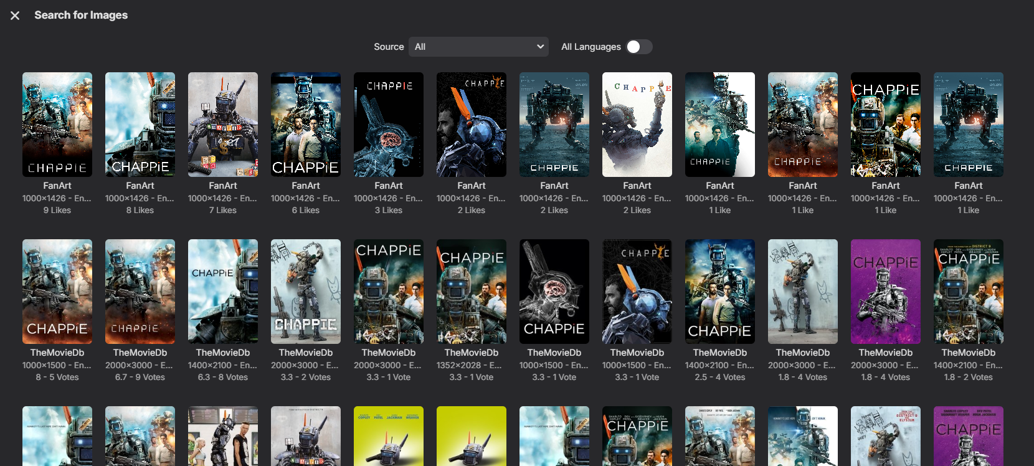This screenshot has width=1034, height=466.
Task: Click the first yellow poster in the bottom row
Action: click(x=389, y=436)
